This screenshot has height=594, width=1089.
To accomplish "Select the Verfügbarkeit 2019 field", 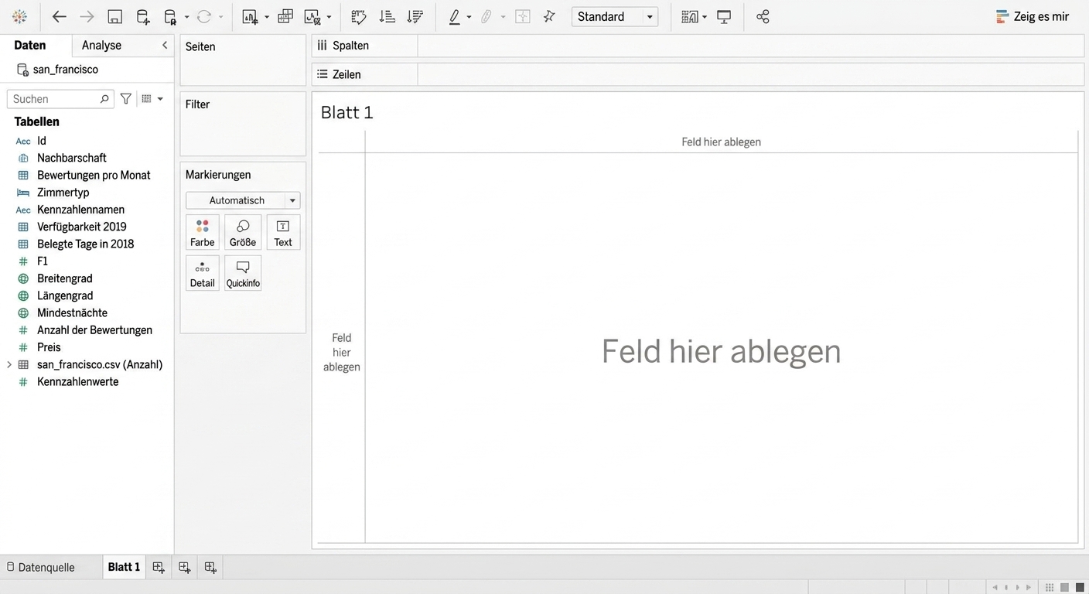I will [x=81, y=227].
